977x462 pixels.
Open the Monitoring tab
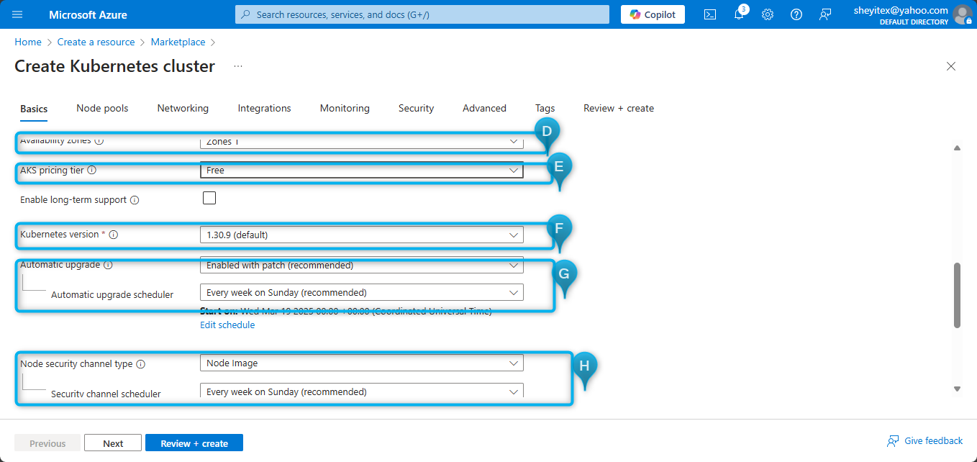(345, 108)
